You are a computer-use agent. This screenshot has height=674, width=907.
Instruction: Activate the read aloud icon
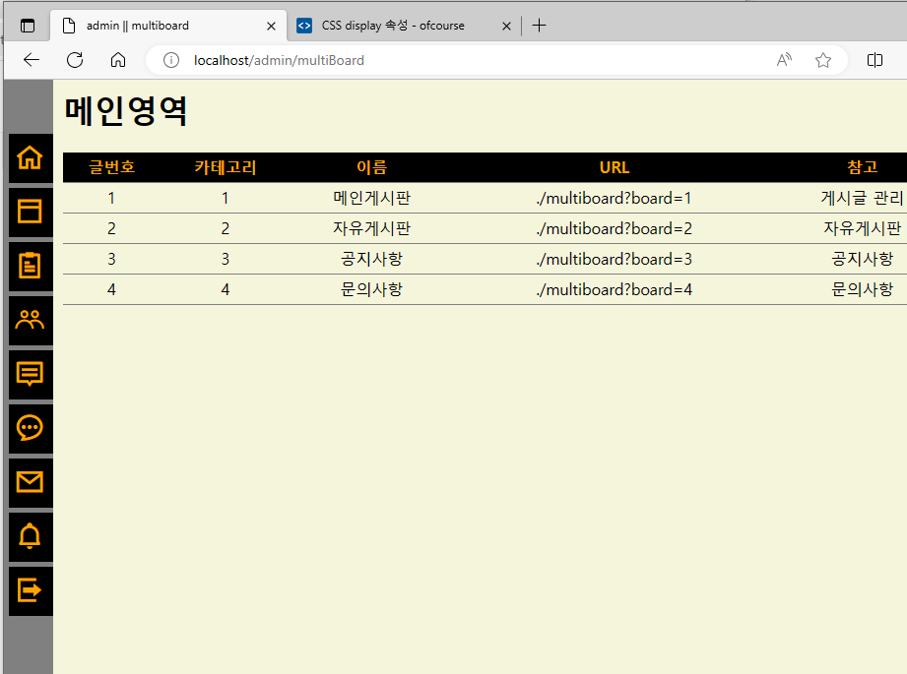point(784,60)
